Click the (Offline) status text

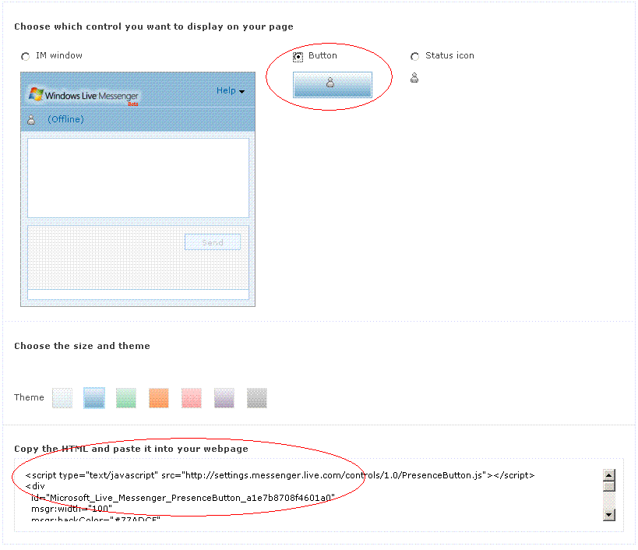pos(65,119)
